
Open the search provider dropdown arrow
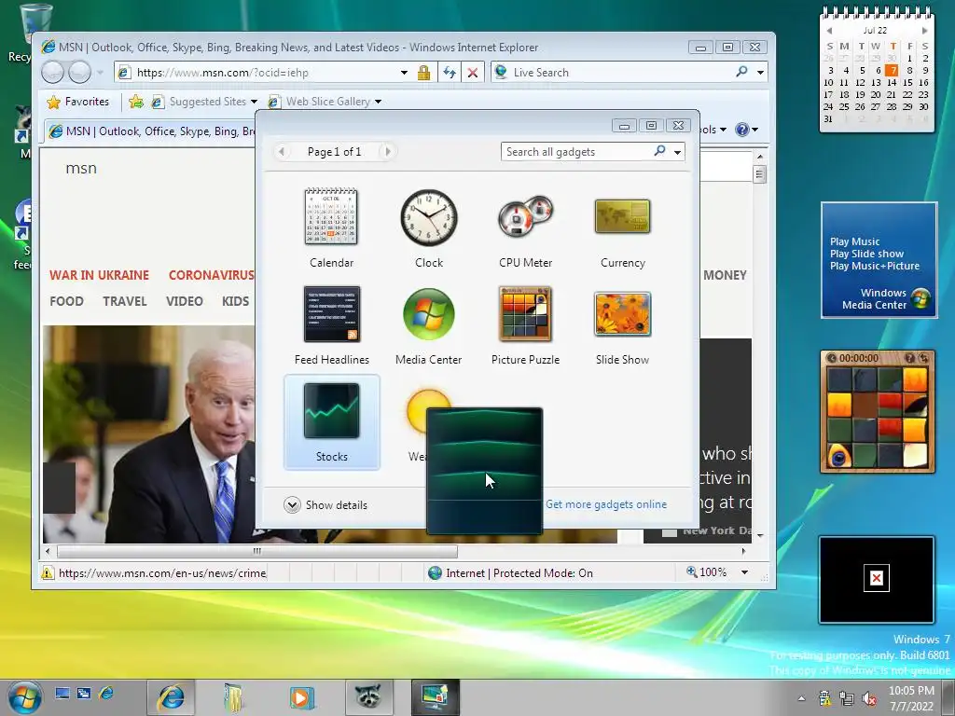click(x=760, y=73)
